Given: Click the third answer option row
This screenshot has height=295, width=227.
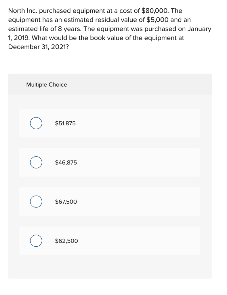Looking at the screenshot, I should (x=109, y=202).
